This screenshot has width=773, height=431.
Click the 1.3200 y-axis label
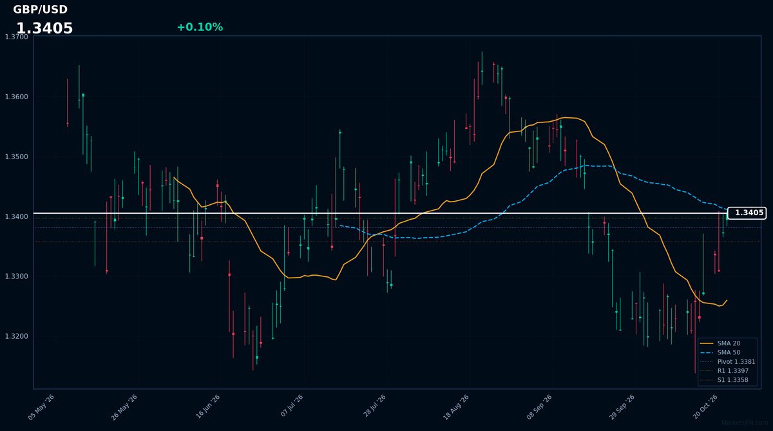pos(16,337)
